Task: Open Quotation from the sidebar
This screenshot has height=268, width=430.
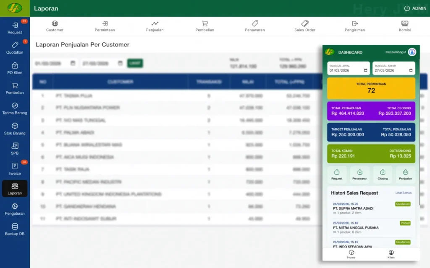Action: tap(15, 48)
